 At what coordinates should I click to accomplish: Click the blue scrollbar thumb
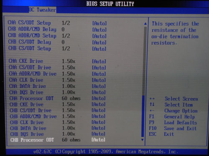(x=143, y=116)
